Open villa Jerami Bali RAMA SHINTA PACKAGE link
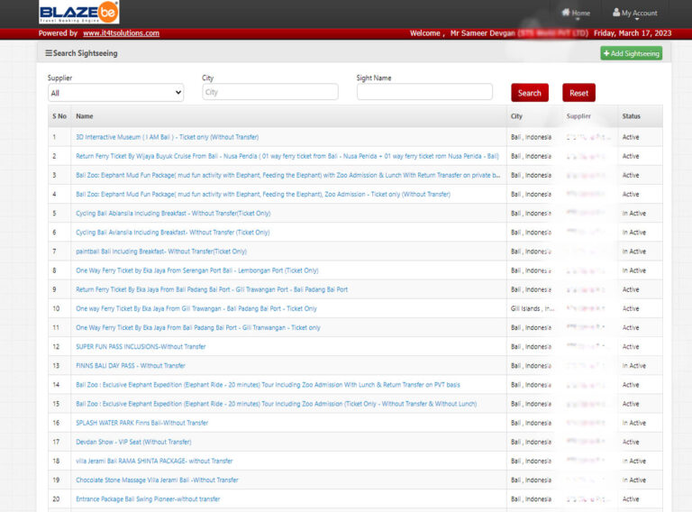 pyautogui.click(x=154, y=461)
